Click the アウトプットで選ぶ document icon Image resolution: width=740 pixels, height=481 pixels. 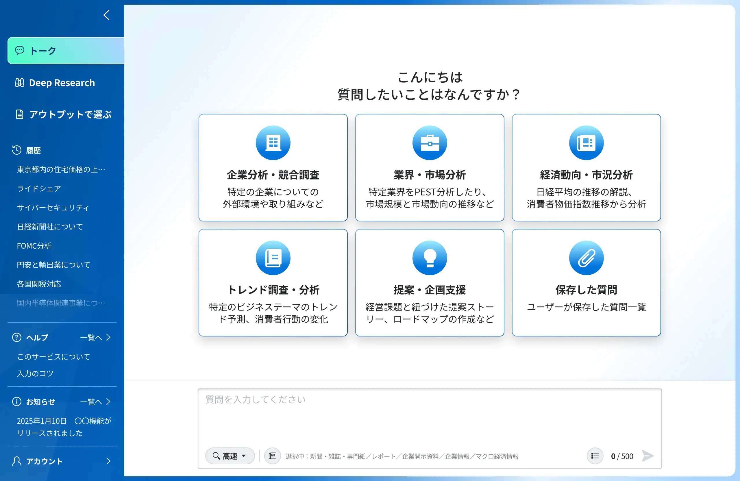click(20, 114)
